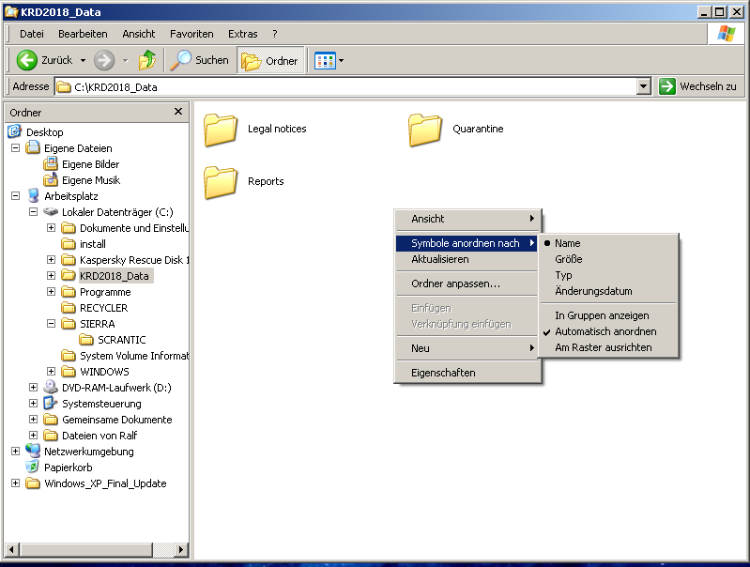Click DVD-RAM-Laufwerk (D:) drive icon
This screenshot has height=567, width=750.
[x=51, y=387]
